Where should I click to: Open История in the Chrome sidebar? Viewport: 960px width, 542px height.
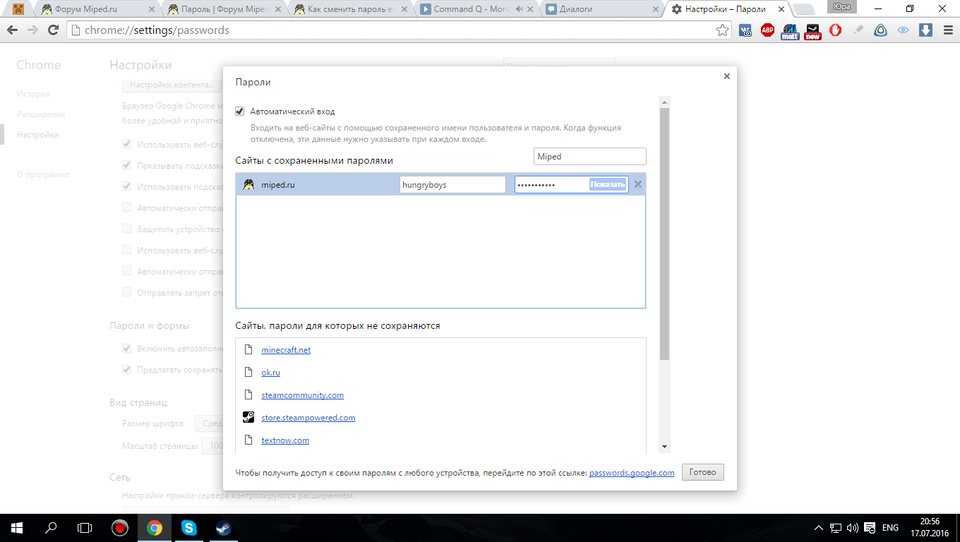point(33,94)
